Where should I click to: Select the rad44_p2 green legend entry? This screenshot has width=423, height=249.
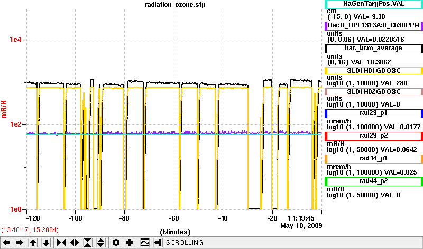pos(374,181)
